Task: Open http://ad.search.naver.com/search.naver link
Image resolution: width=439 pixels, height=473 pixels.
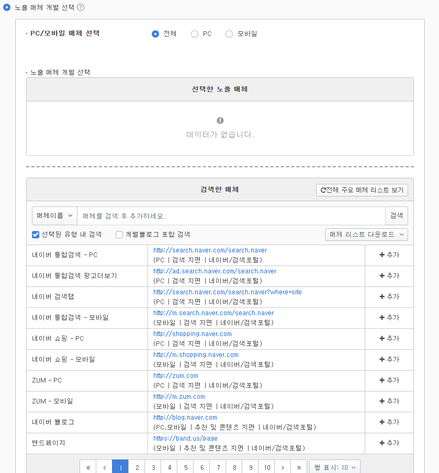Action: 215,271
